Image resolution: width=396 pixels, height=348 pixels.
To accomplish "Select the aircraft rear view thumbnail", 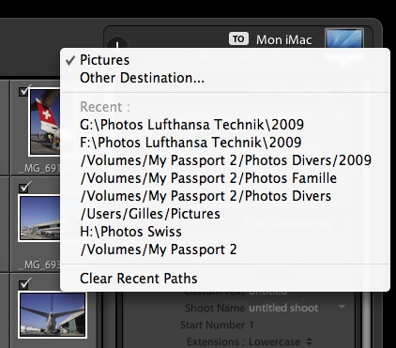I will [53, 315].
